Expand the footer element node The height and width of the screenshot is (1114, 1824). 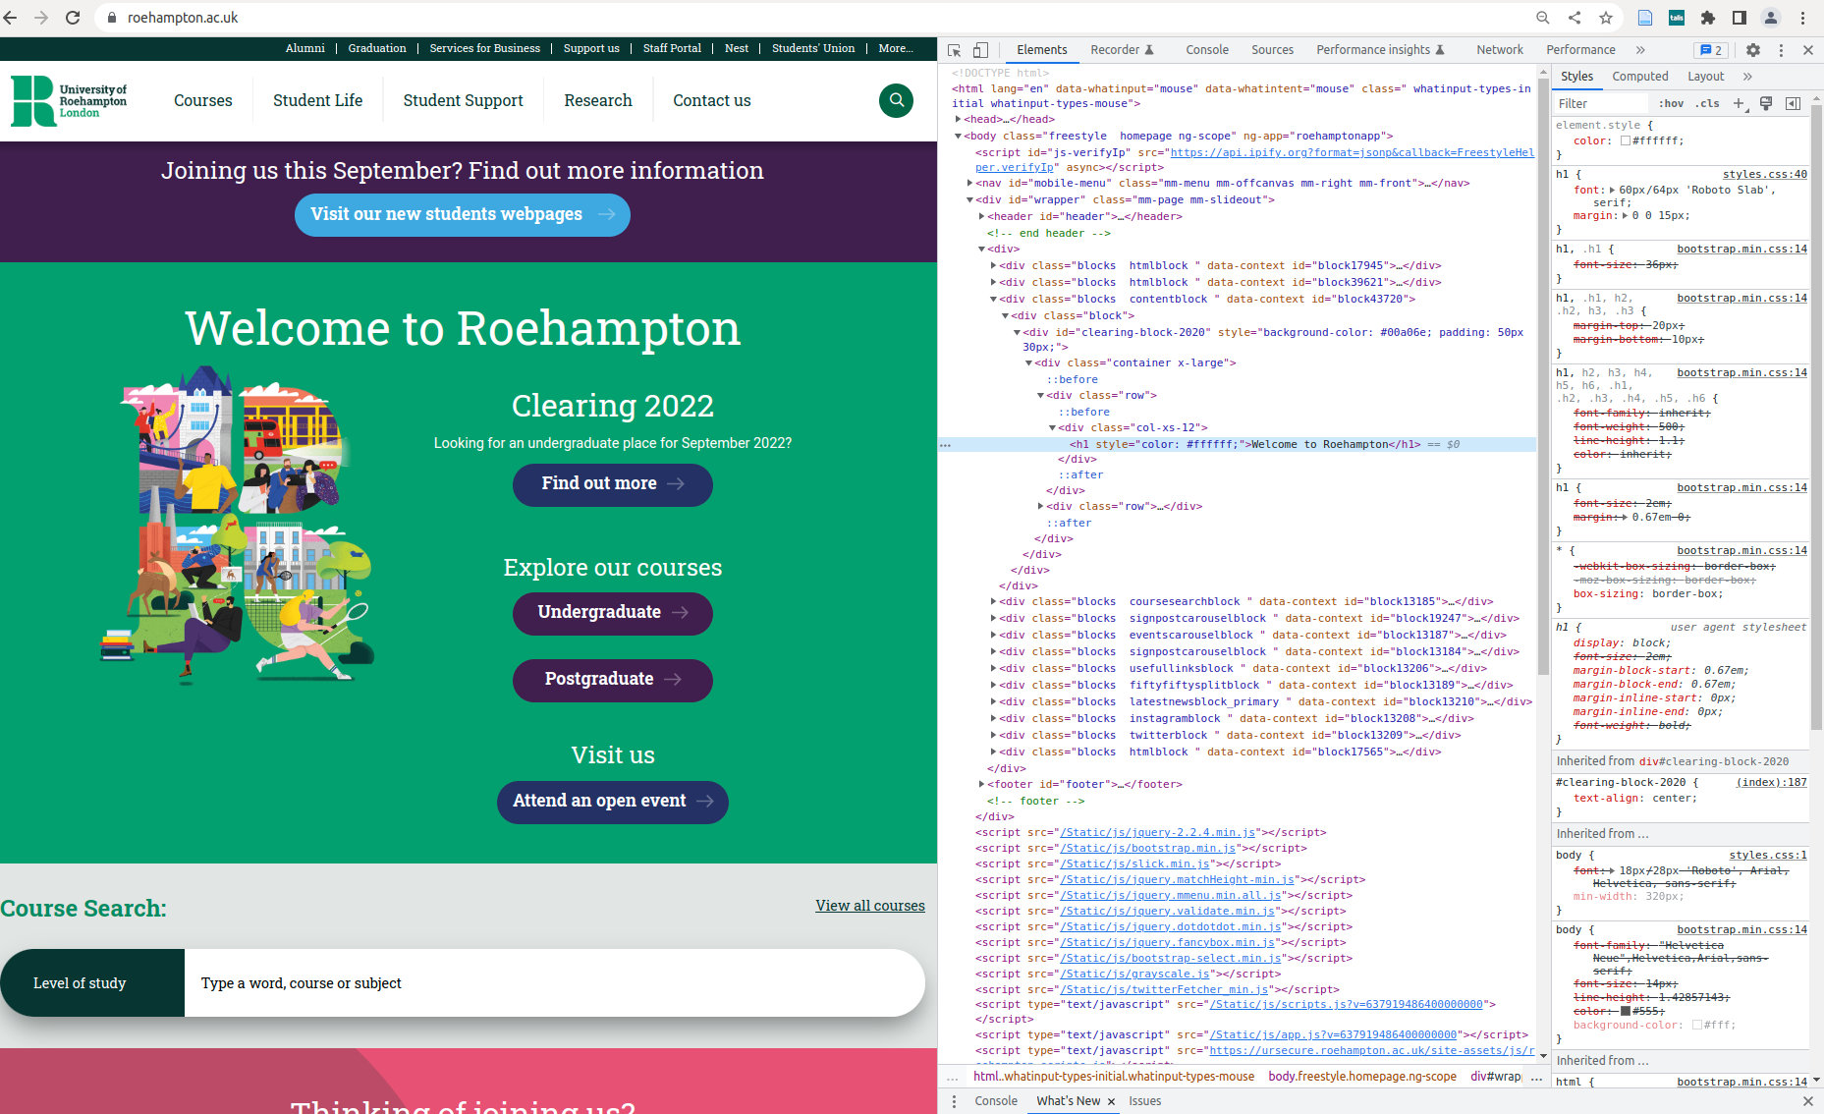981,784
